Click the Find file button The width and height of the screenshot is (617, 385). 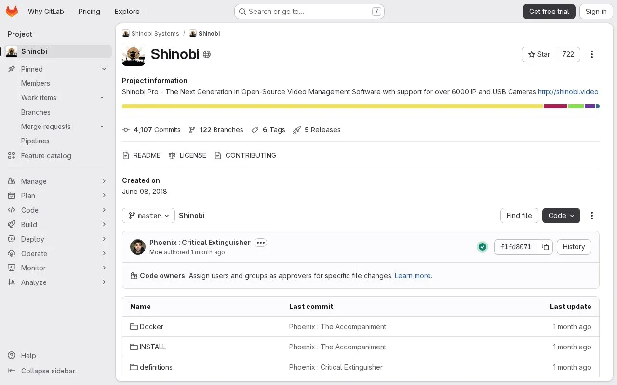pyautogui.click(x=519, y=216)
